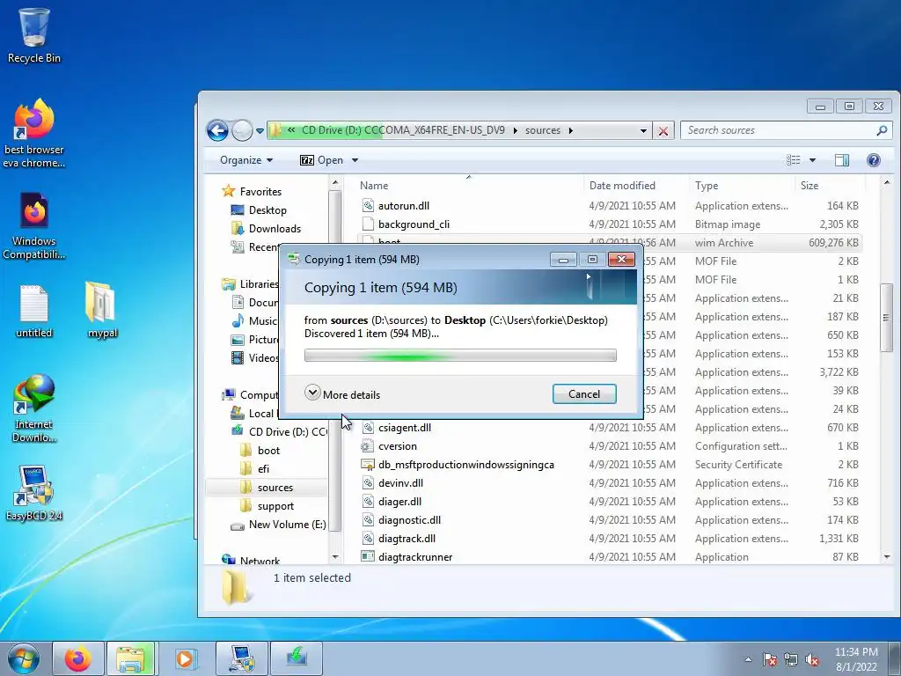This screenshot has width=901, height=676.
Task: Select the Windows Compatibility desktop icon
Action: [x=34, y=225]
